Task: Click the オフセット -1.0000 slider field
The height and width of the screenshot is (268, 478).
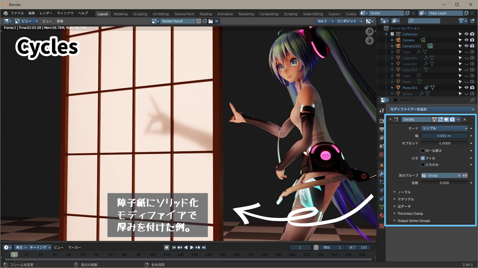Action: point(444,143)
